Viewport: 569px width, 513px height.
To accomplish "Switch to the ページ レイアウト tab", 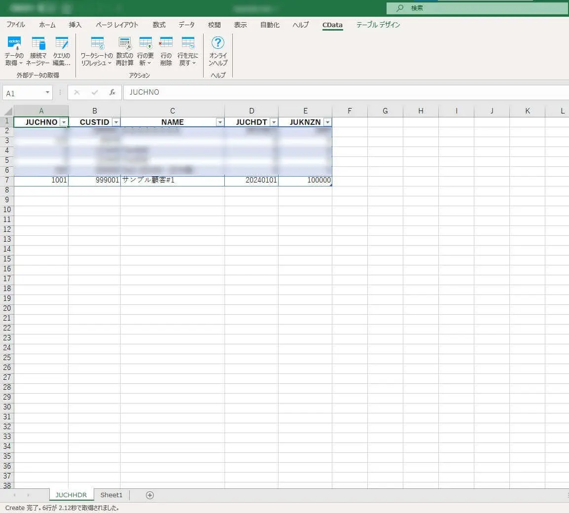I will [x=117, y=25].
